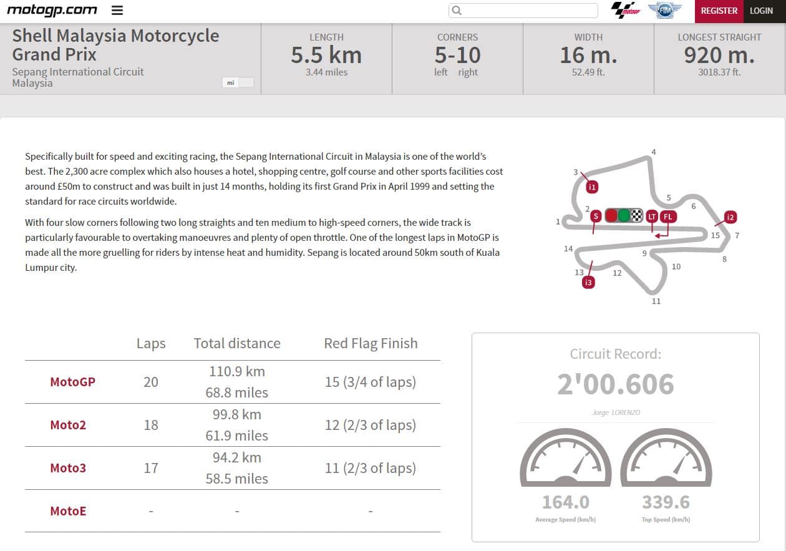Open the Moto3 row link
786x551 pixels.
pyautogui.click(x=68, y=468)
